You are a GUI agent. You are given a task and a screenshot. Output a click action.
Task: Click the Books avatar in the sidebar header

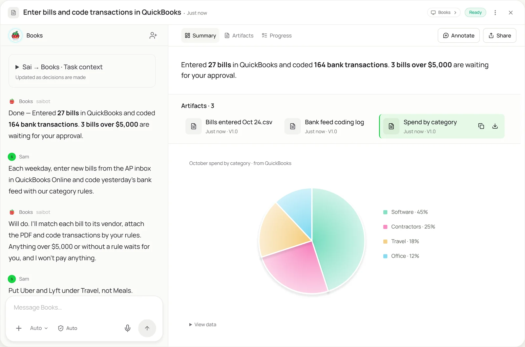15,35
